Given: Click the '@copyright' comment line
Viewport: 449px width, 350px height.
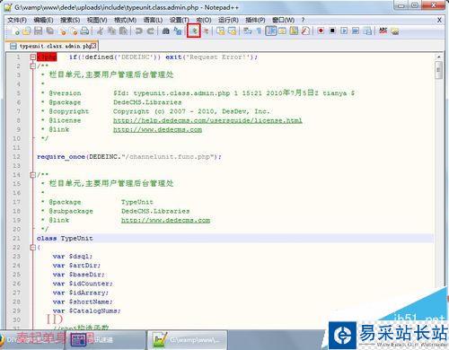Looking at the screenshot, I should tap(155, 111).
